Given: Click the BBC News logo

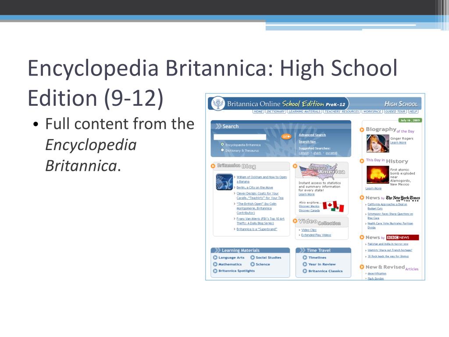Looking at the screenshot, I should tap(403, 237).
